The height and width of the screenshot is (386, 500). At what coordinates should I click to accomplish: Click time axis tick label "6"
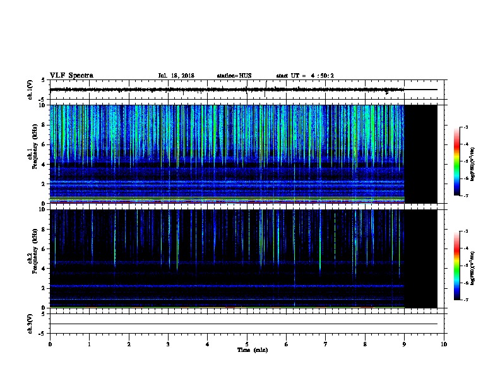287,344
